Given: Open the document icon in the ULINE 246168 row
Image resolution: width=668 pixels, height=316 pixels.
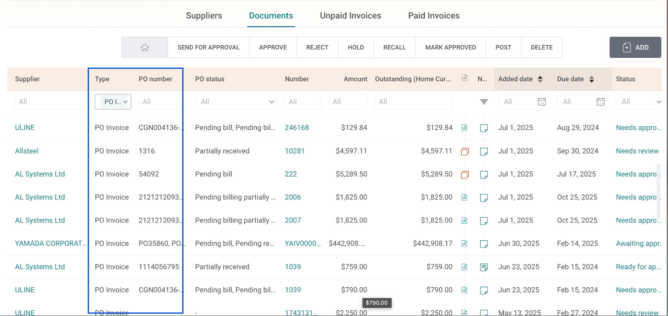Looking at the screenshot, I should tap(464, 128).
